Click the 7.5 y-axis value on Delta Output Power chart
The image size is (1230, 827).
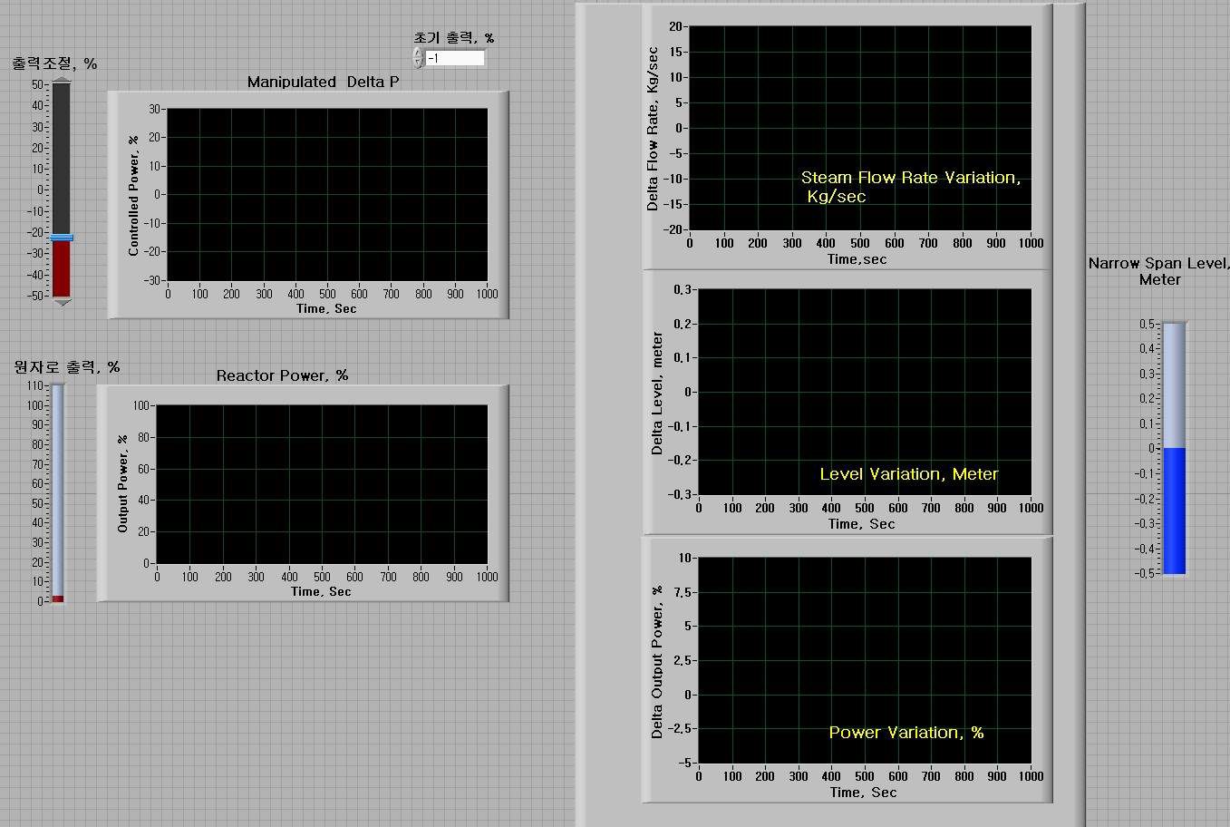pos(683,592)
